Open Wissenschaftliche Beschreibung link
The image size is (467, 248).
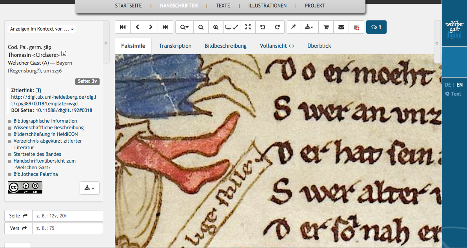pyautogui.click(x=48, y=127)
